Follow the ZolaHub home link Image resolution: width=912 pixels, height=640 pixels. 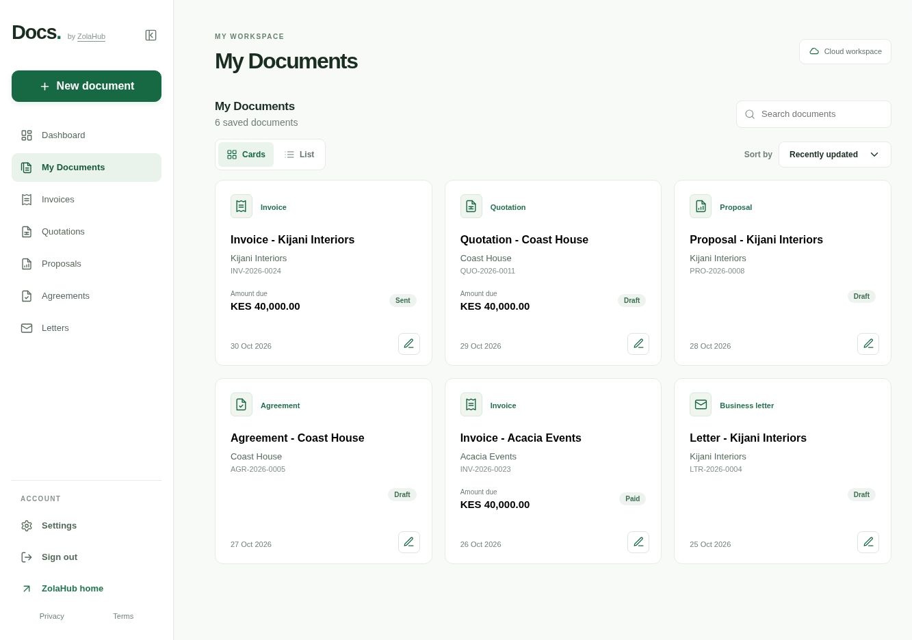pos(86,589)
